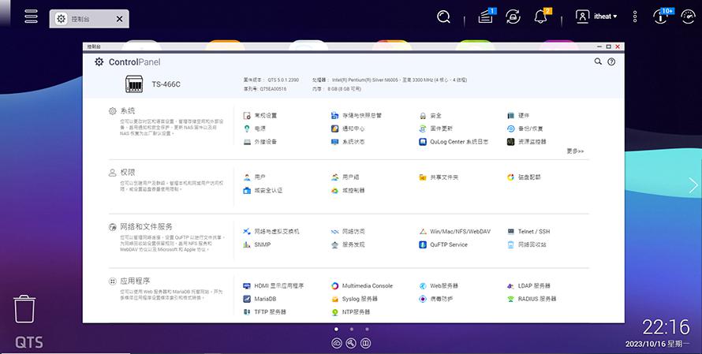Search within the Control Panel window

[598, 61]
